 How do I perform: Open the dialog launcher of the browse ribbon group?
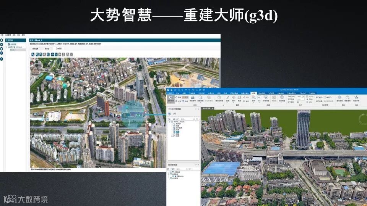223,105
